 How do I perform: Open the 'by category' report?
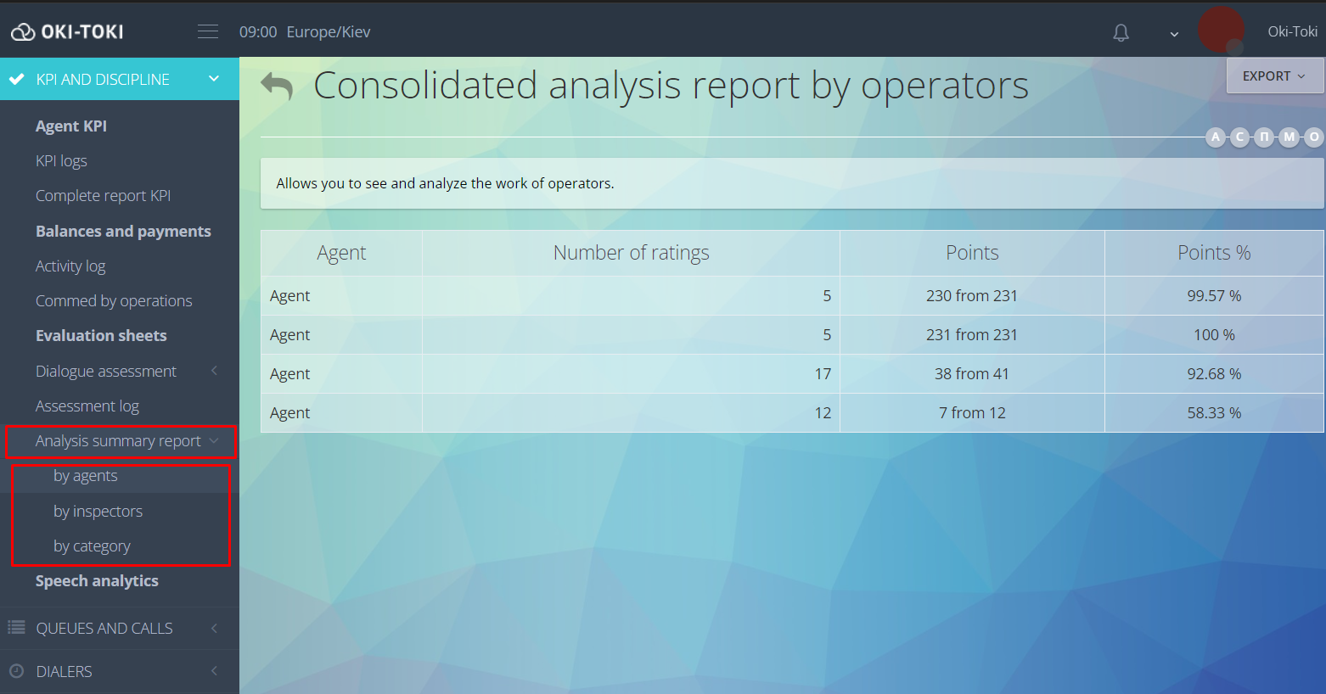92,546
